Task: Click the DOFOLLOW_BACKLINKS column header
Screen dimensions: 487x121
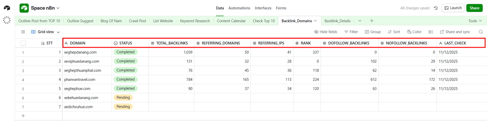Action: 350,43
